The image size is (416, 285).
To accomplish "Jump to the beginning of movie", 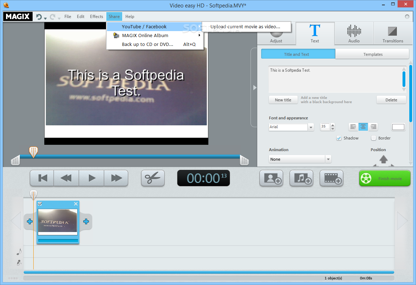I will [x=42, y=178].
